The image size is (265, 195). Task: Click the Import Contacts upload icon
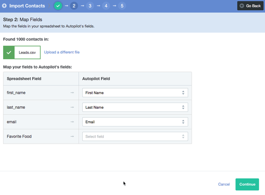click(x=4, y=6)
